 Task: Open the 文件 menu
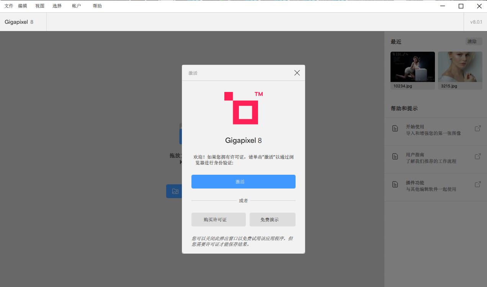click(9, 6)
